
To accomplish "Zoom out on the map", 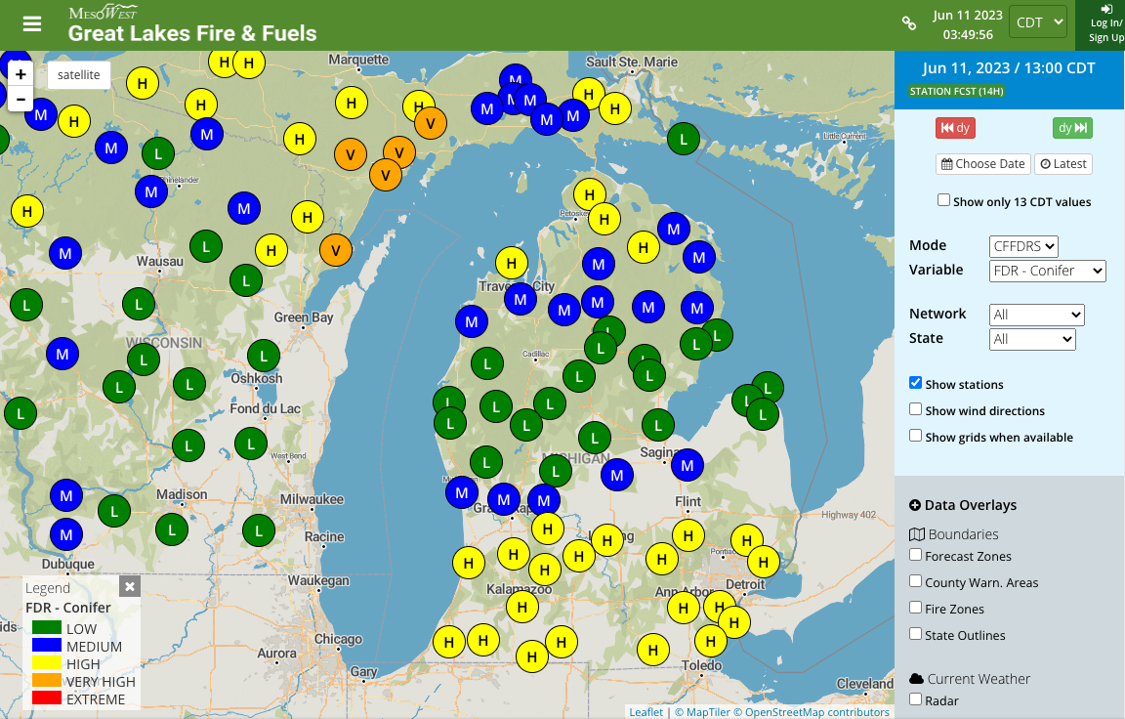I will (21, 100).
